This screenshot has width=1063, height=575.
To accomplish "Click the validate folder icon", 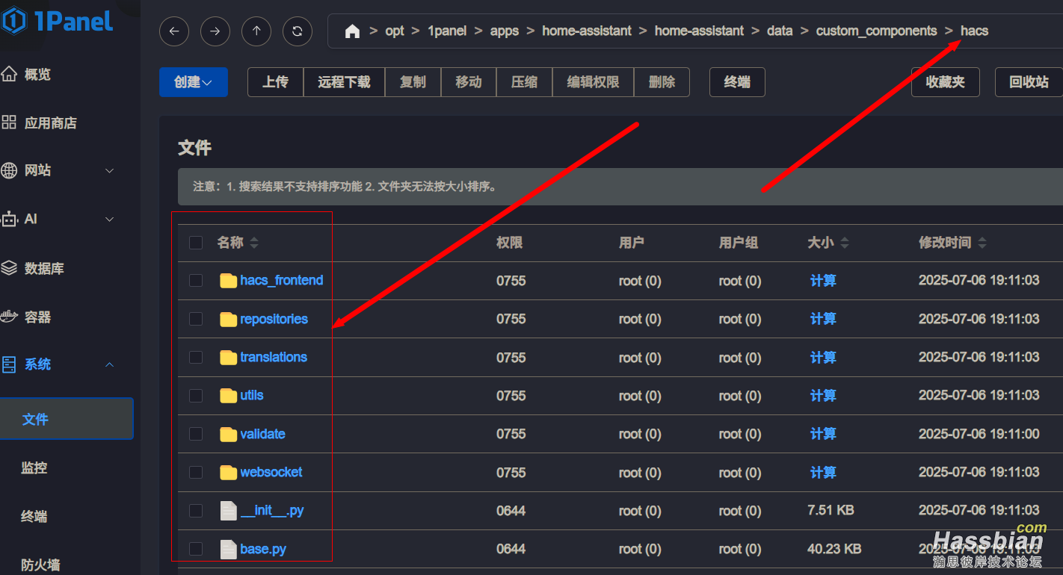I will [x=228, y=434].
